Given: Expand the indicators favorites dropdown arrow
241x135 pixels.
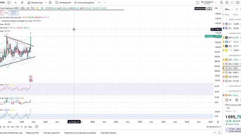Looking at the screenshot, I should [x=46, y=3].
